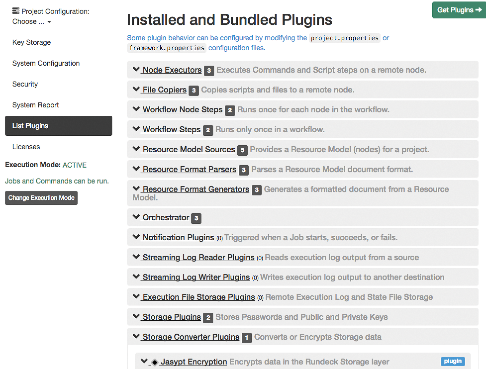Select the Licenses sidebar item

click(x=26, y=147)
